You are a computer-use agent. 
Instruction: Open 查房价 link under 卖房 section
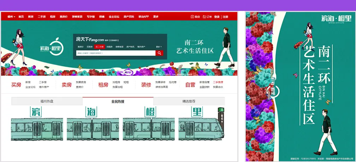[79, 87]
